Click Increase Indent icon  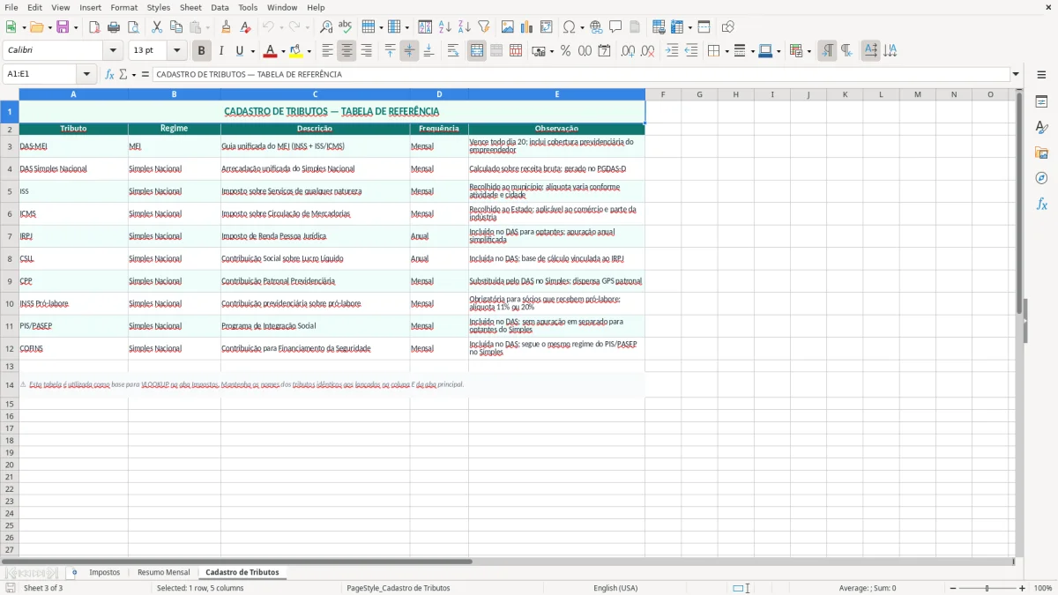672,51
